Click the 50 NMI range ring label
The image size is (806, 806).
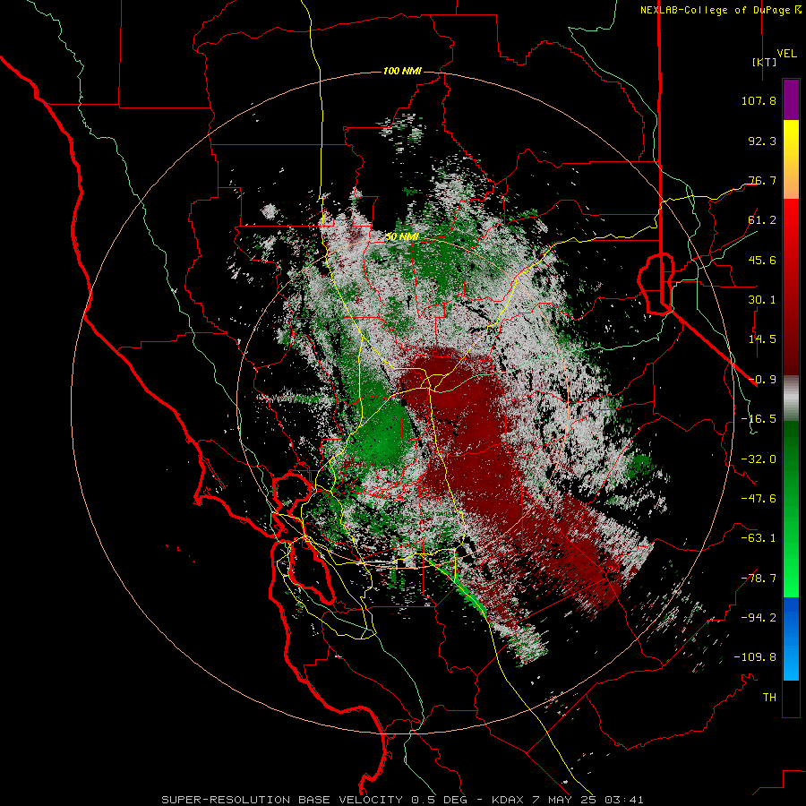pos(402,237)
